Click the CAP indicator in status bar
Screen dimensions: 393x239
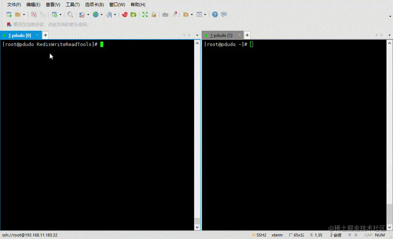pyautogui.click(x=368, y=235)
